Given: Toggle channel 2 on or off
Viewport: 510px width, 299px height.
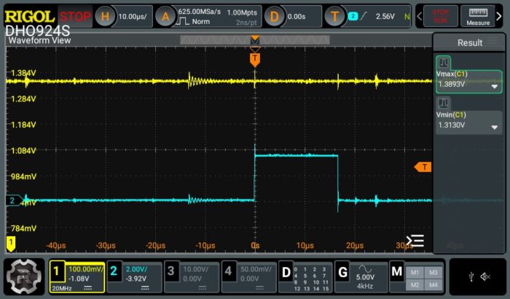Looking at the screenshot, I should pyautogui.click(x=115, y=270).
